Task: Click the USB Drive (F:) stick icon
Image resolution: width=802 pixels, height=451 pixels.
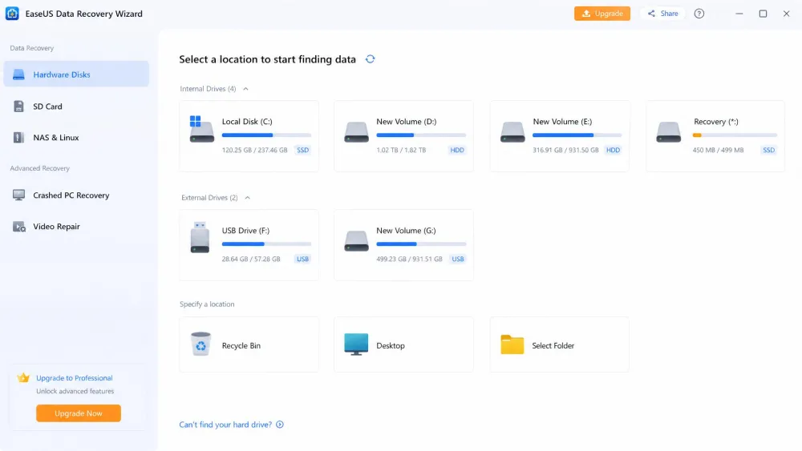Action: tap(200, 237)
